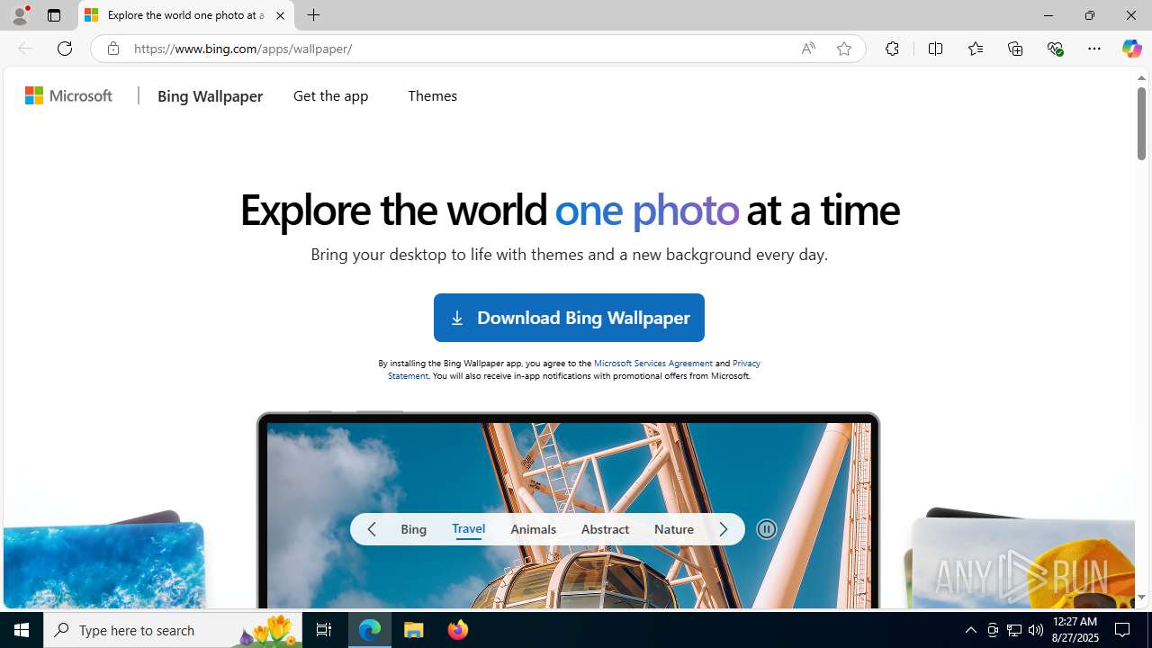This screenshot has width=1152, height=648.
Task: Open Settings and more menu
Action: (1094, 49)
